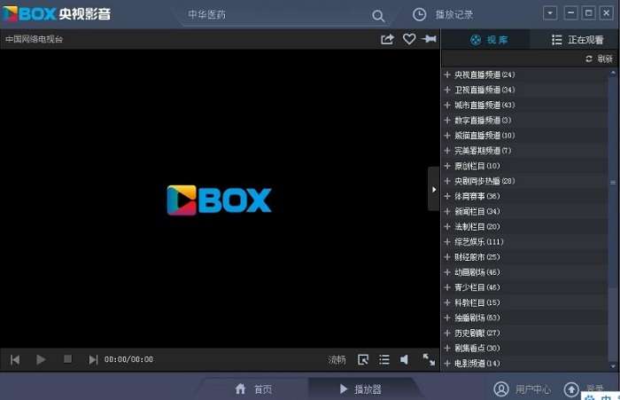Select 动画剧场 (46) list row
The image size is (620, 400).
[x=524, y=272]
